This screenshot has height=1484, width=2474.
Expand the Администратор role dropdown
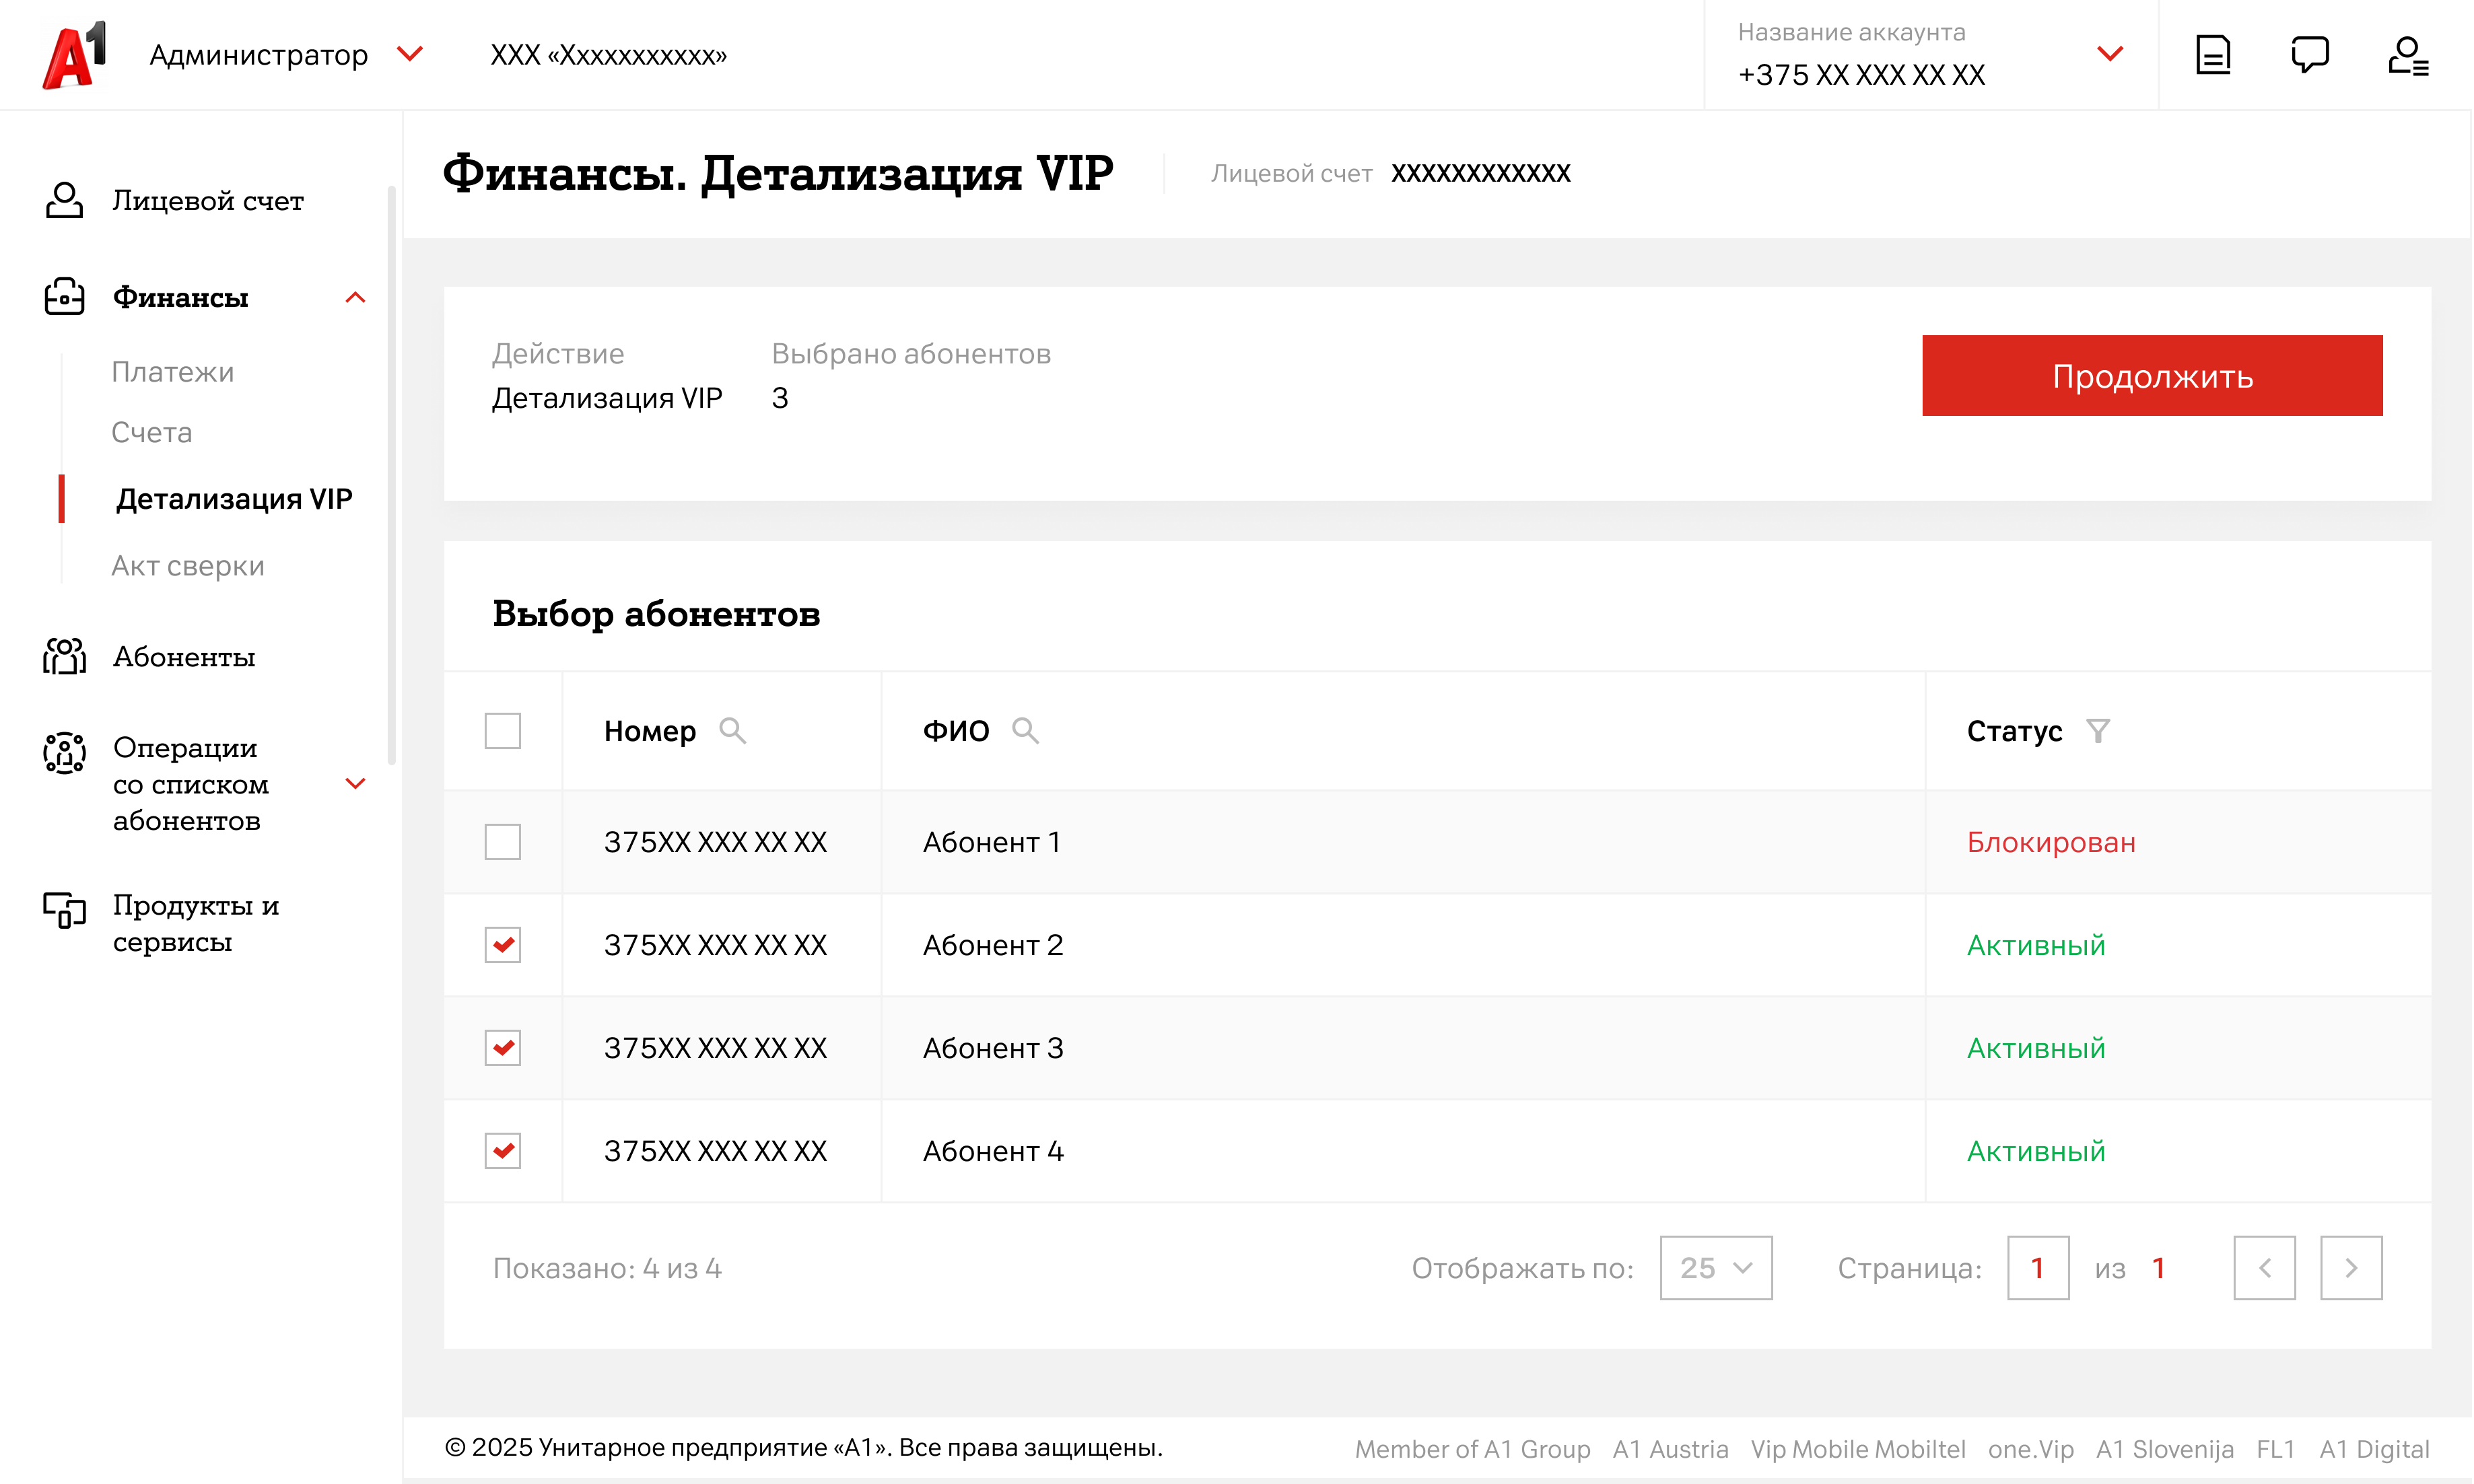pos(410,54)
